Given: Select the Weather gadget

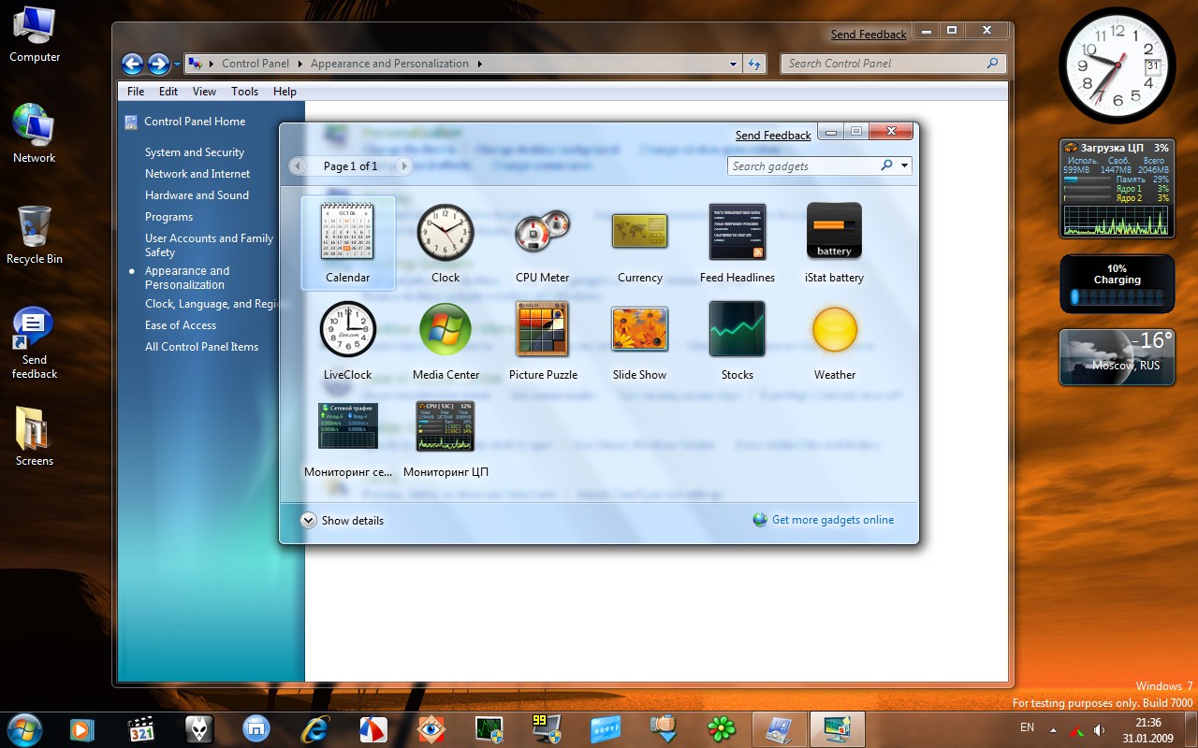Looking at the screenshot, I should click(834, 339).
